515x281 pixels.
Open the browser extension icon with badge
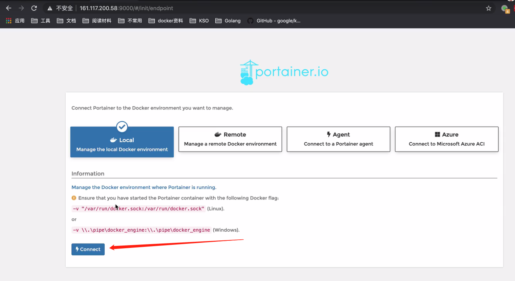point(505,9)
